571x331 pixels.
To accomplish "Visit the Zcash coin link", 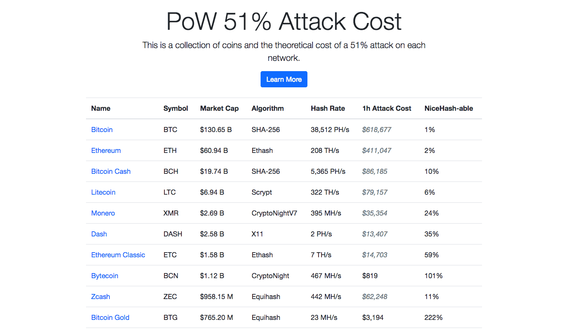I will [100, 296].
